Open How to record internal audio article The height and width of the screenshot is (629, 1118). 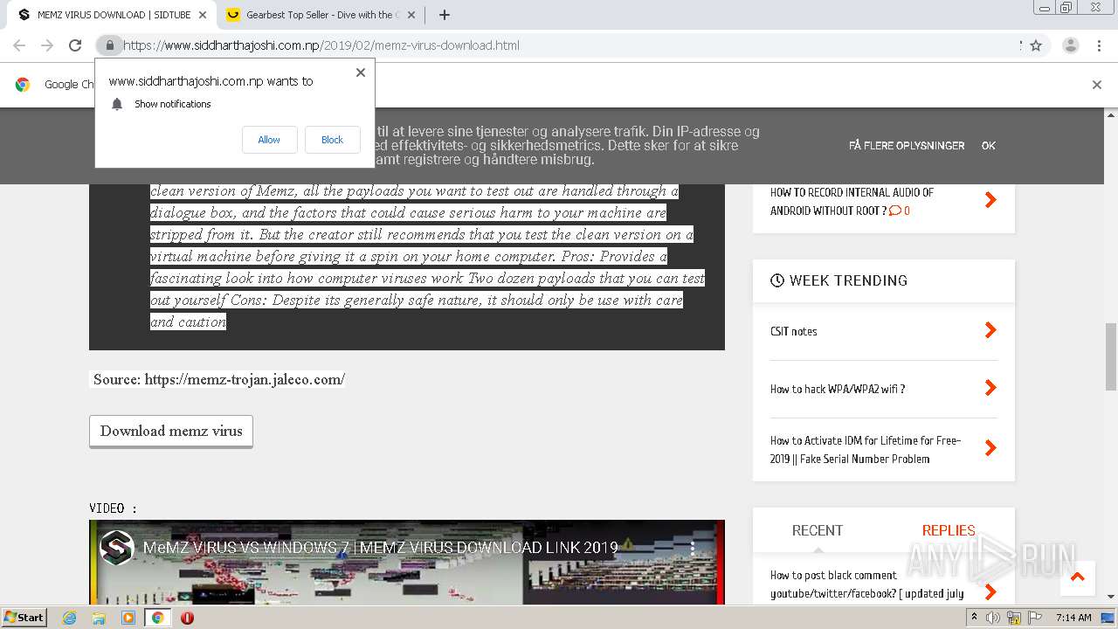(852, 201)
